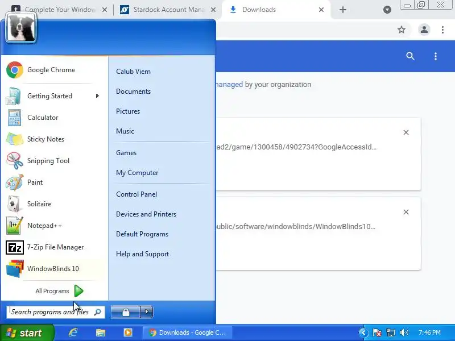Open shutdown options arrow beside lock
Viewport: 455px width, 341px height.
pyautogui.click(x=147, y=312)
